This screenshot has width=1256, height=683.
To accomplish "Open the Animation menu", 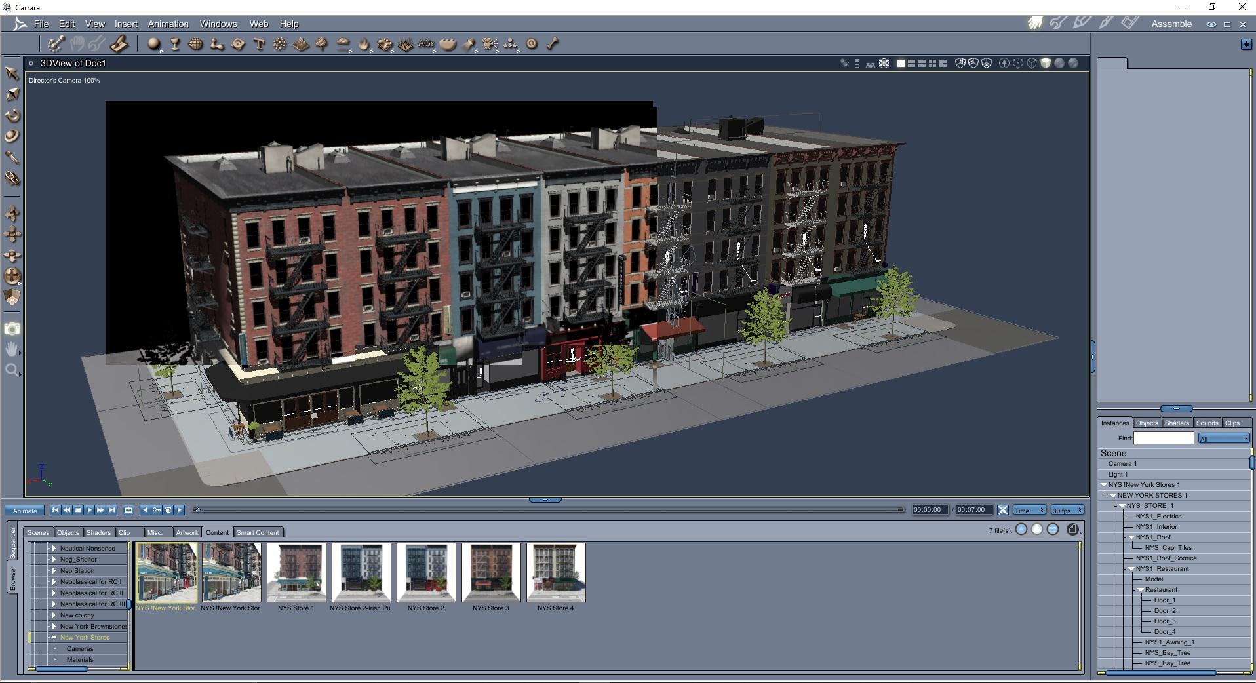I will 168,24.
